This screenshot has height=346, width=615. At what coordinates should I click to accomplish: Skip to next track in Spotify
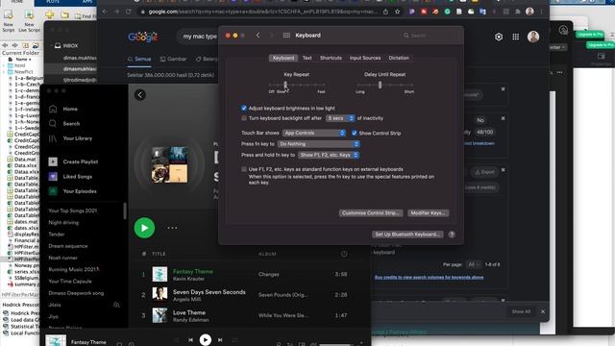click(x=220, y=339)
